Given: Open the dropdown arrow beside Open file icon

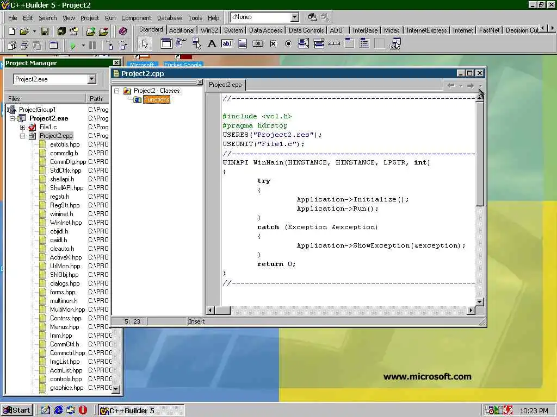Looking at the screenshot, I should 34,31.
